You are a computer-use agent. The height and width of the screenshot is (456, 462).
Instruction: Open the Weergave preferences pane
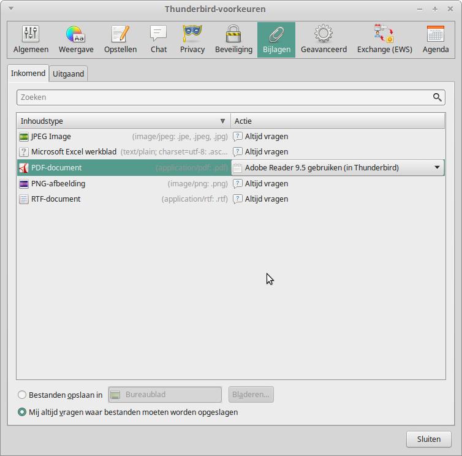click(x=76, y=39)
